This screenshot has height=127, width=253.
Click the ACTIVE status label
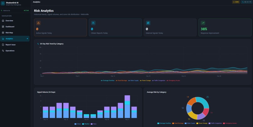[26, 11]
